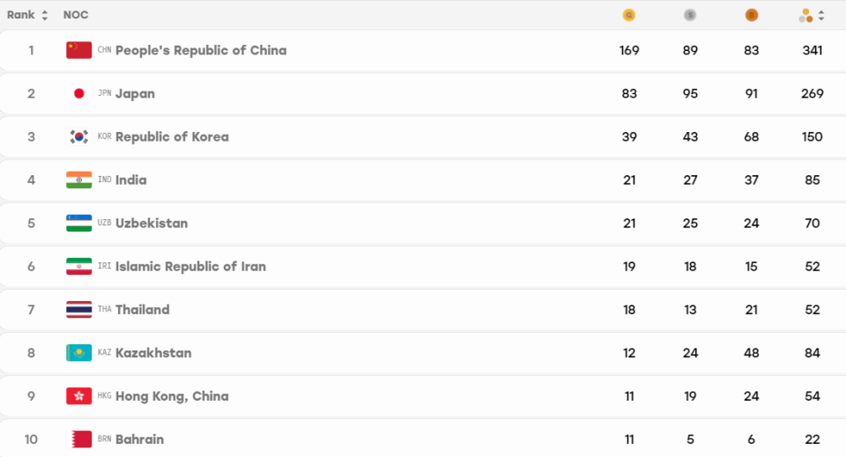Click the Kazakhstan flag icon
This screenshot has width=846, height=457.
click(78, 352)
